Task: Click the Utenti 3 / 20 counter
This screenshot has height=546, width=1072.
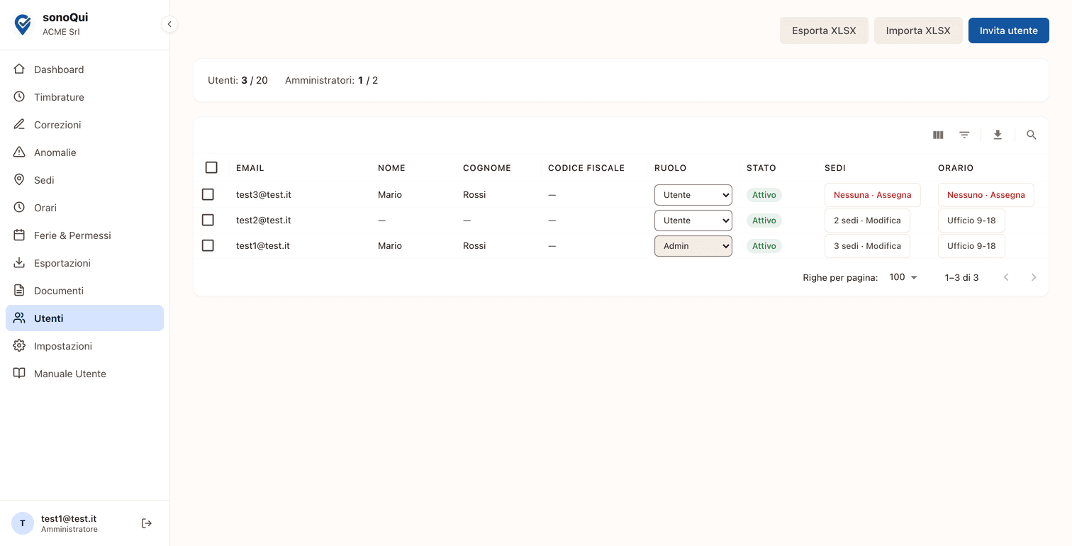Action: click(238, 80)
